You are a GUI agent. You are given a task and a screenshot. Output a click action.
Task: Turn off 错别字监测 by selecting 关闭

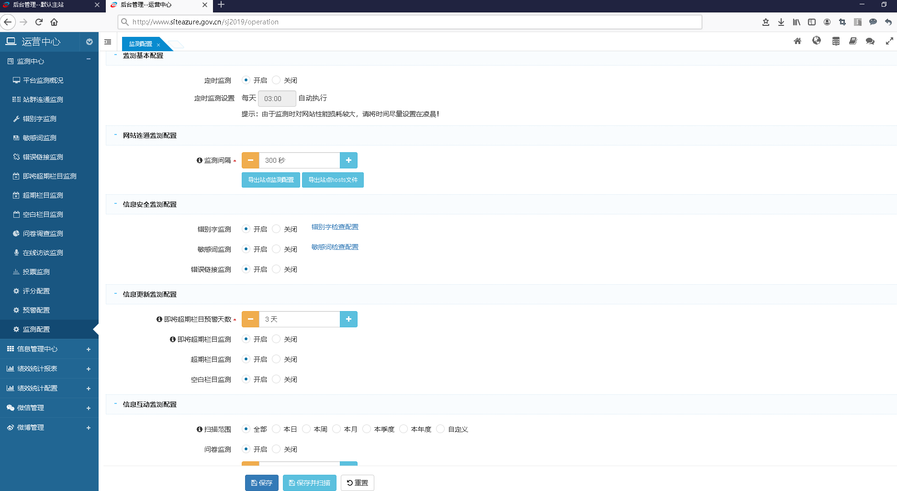click(276, 229)
